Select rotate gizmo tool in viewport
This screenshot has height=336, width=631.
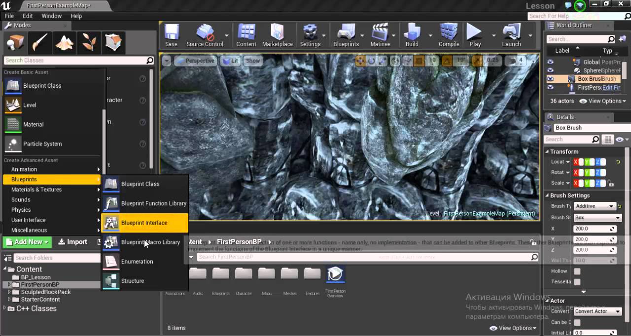(371, 61)
